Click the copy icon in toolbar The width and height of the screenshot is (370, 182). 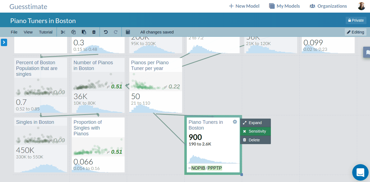coord(73,32)
